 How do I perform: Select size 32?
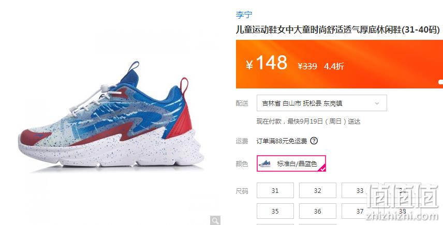pyautogui.click(x=318, y=190)
